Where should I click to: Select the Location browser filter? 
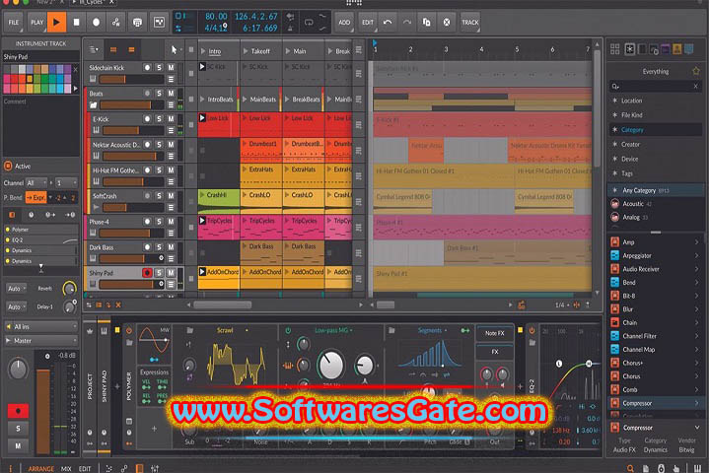pyautogui.click(x=656, y=101)
